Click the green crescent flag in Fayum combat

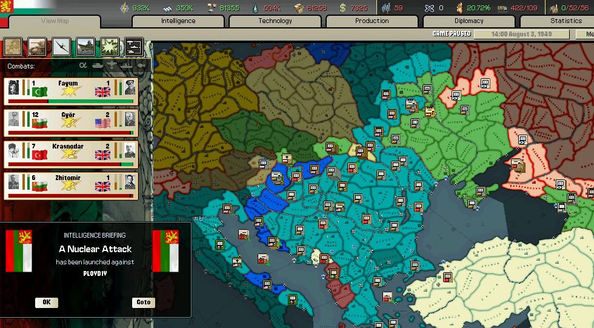coord(39,92)
